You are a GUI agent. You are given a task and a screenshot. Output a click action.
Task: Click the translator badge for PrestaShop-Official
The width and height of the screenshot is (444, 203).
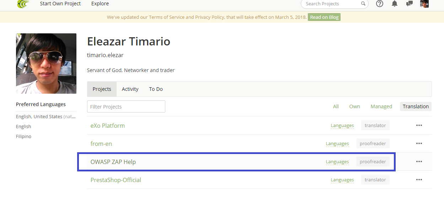375,180
